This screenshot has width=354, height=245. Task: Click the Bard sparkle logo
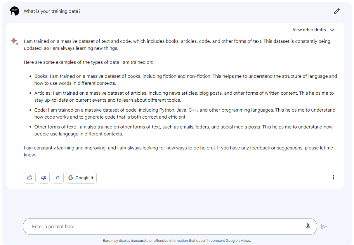click(14, 41)
